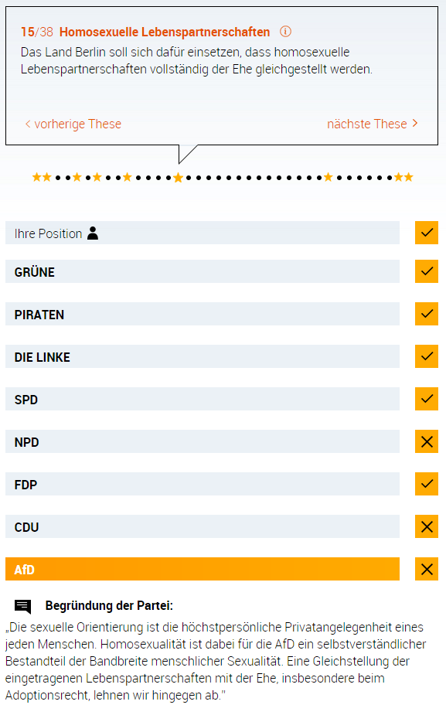Click the AfD cross icon
The height and width of the screenshot is (715, 446).
coord(427,569)
